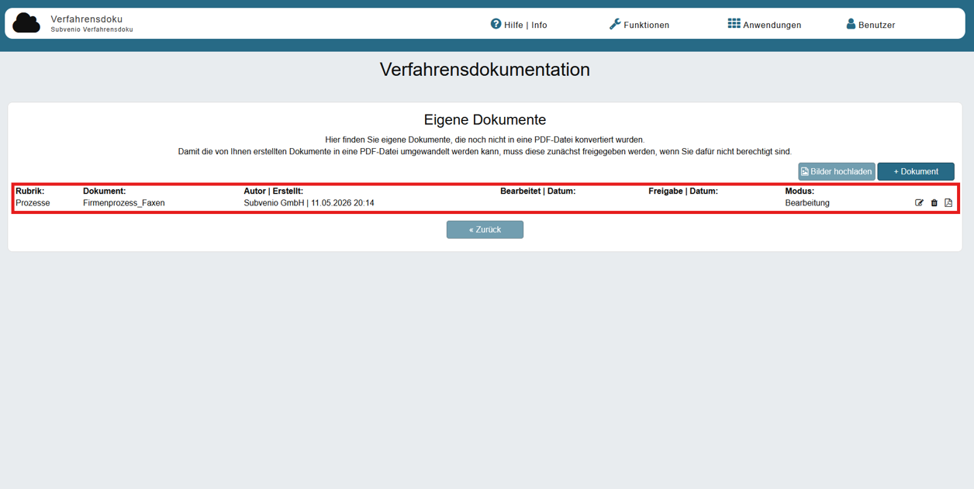Edit the Firmenprozess_Faxen document via pencil icon
The width and height of the screenshot is (974, 489).
point(919,203)
